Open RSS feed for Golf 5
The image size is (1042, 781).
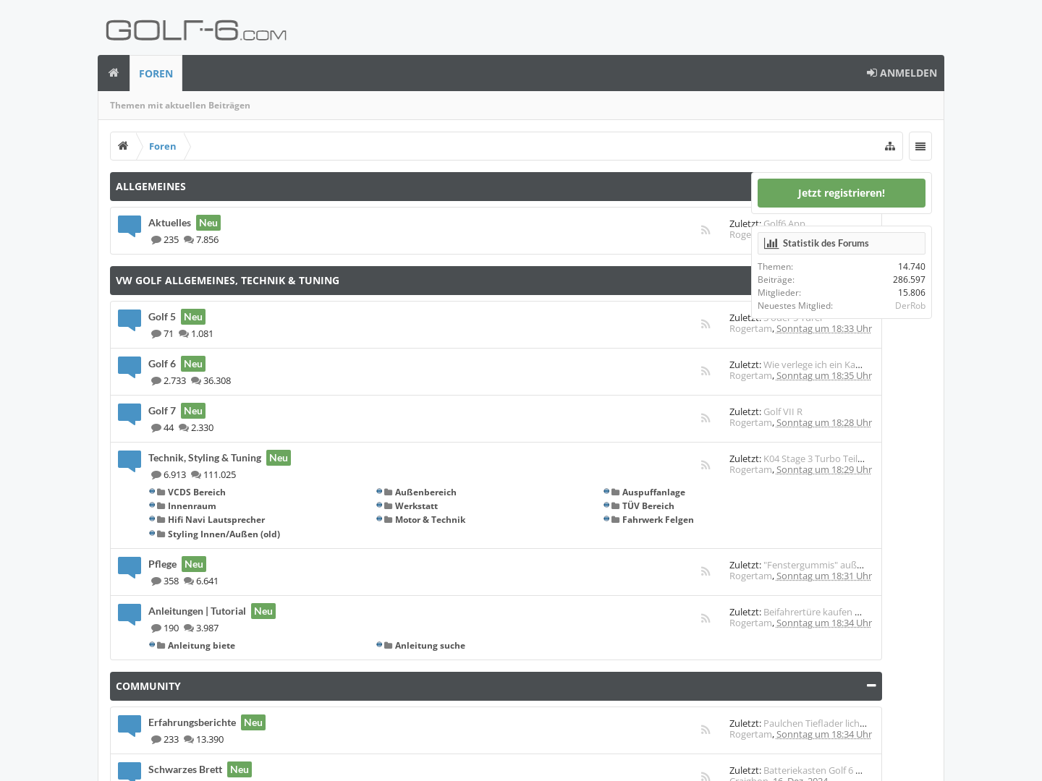[706, 324]
